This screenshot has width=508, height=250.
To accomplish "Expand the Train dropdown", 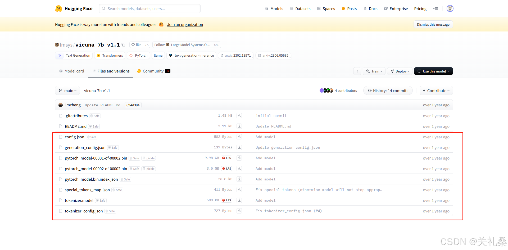I will click(x=374, y=71).
